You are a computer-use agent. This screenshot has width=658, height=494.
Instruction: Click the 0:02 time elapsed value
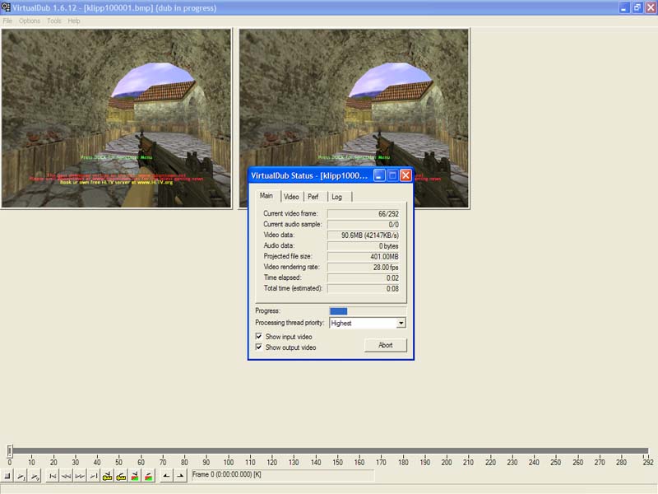363,277
